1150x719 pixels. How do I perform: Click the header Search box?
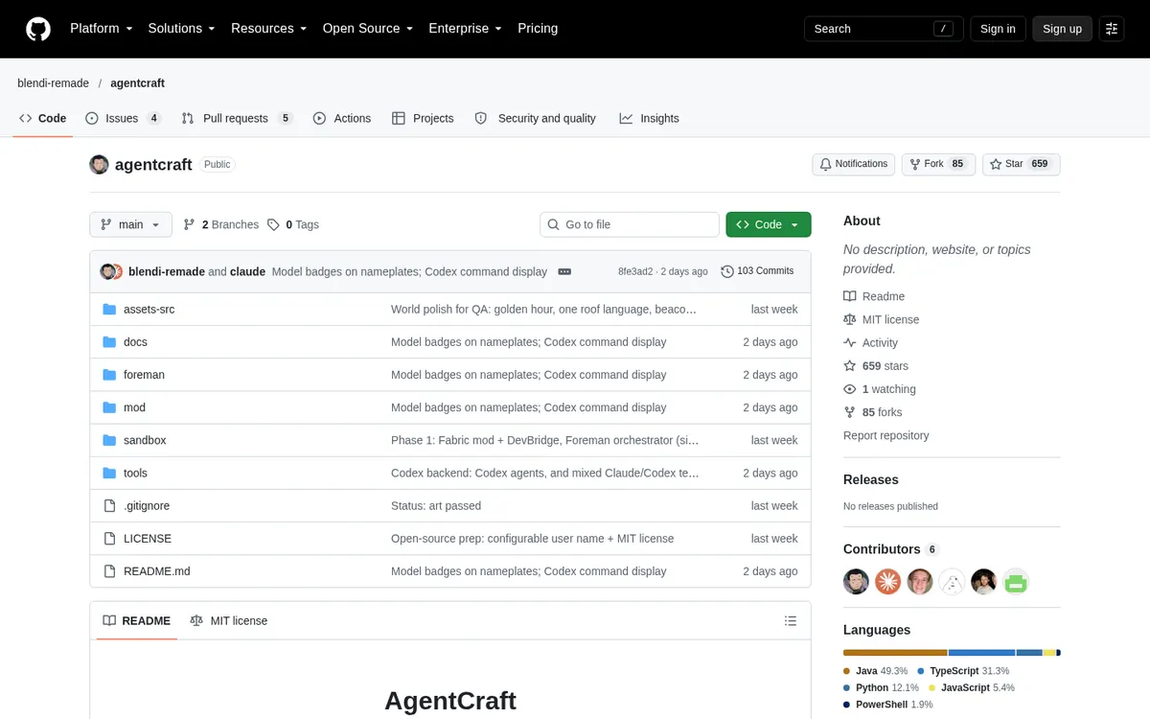coord(882,29)
